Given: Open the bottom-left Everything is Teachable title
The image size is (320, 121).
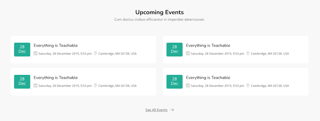Looking at the screenshot, I should coord(56,77).
